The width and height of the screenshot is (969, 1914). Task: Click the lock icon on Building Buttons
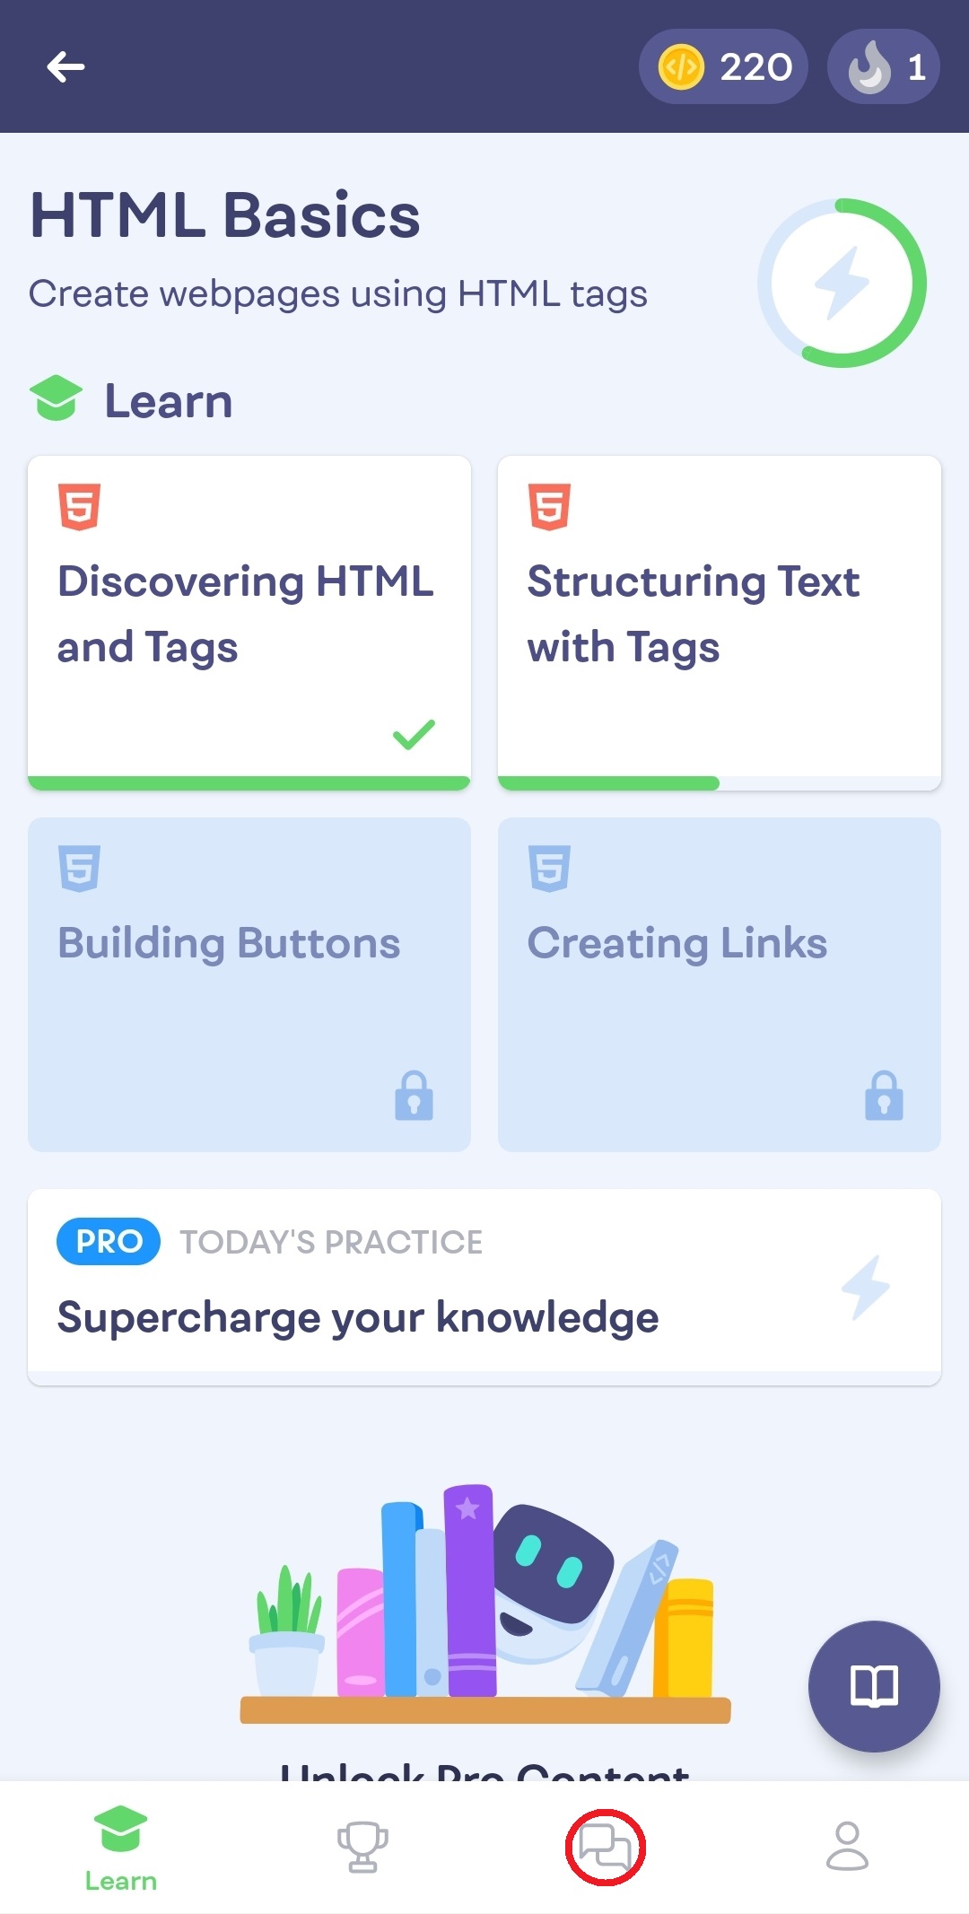414,1095
